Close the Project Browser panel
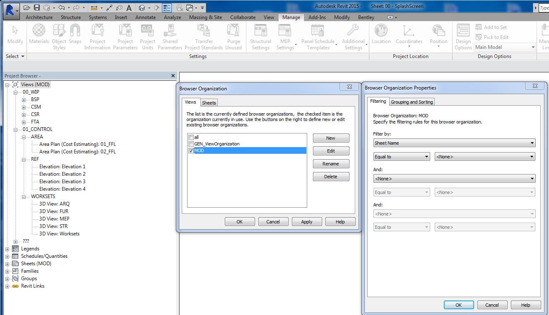 (x=173, y=76)
